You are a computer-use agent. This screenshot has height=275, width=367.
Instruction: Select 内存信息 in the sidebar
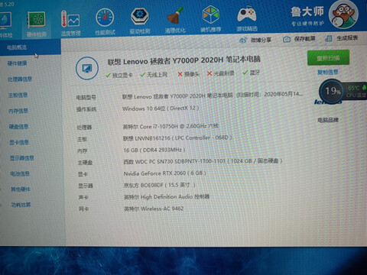click(x=18, y=111)
